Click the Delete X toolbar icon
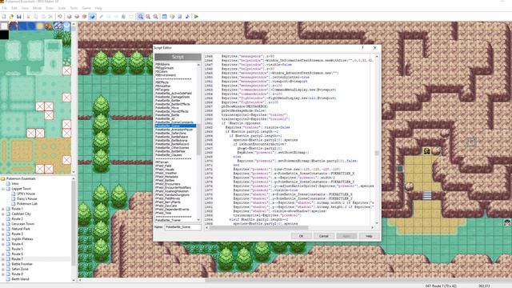The height and width of the screenshot is (288, 512). coord(50,17)
